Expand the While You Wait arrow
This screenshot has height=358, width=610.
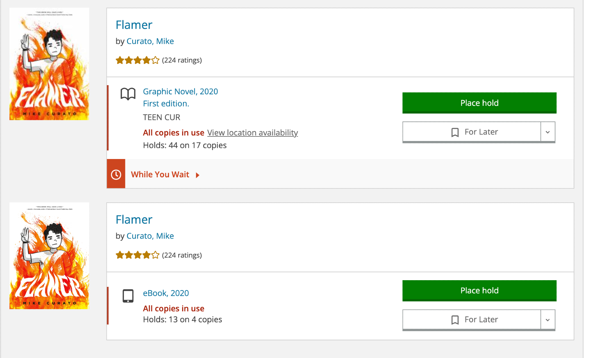[x=198, y=175]
